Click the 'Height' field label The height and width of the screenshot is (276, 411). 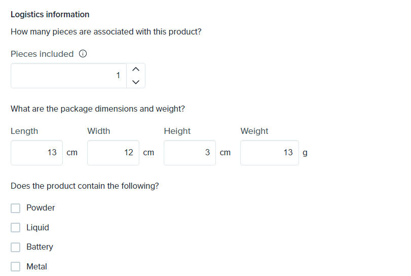pyautogui.click(x=177, y=131)
